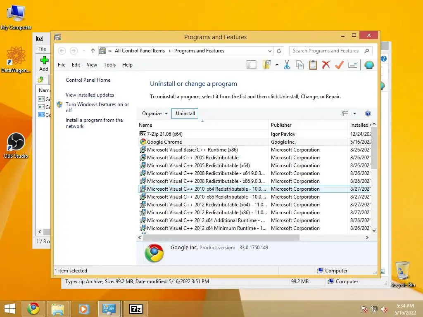Screen dimensions: 423x317
Task: Select Visual C++ 2012 x64 Minimum Runtime
Action: coord(254,228)
